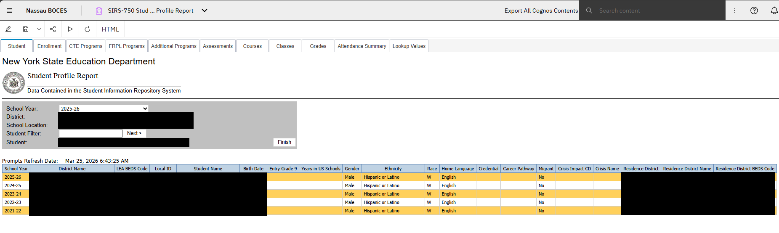Click the refresh icon in toolbar
This screenshot has width=779, height=233.
click(x=87, y=29)
